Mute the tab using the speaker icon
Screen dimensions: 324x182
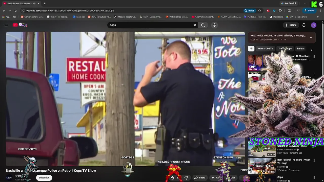click(34, 3)
